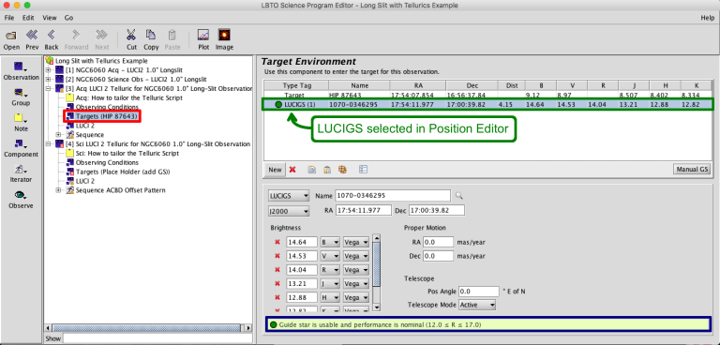The image size is (720, 345).
Task: Search catalog with magnifier next to Name
Action: click(x=458, y=196)
